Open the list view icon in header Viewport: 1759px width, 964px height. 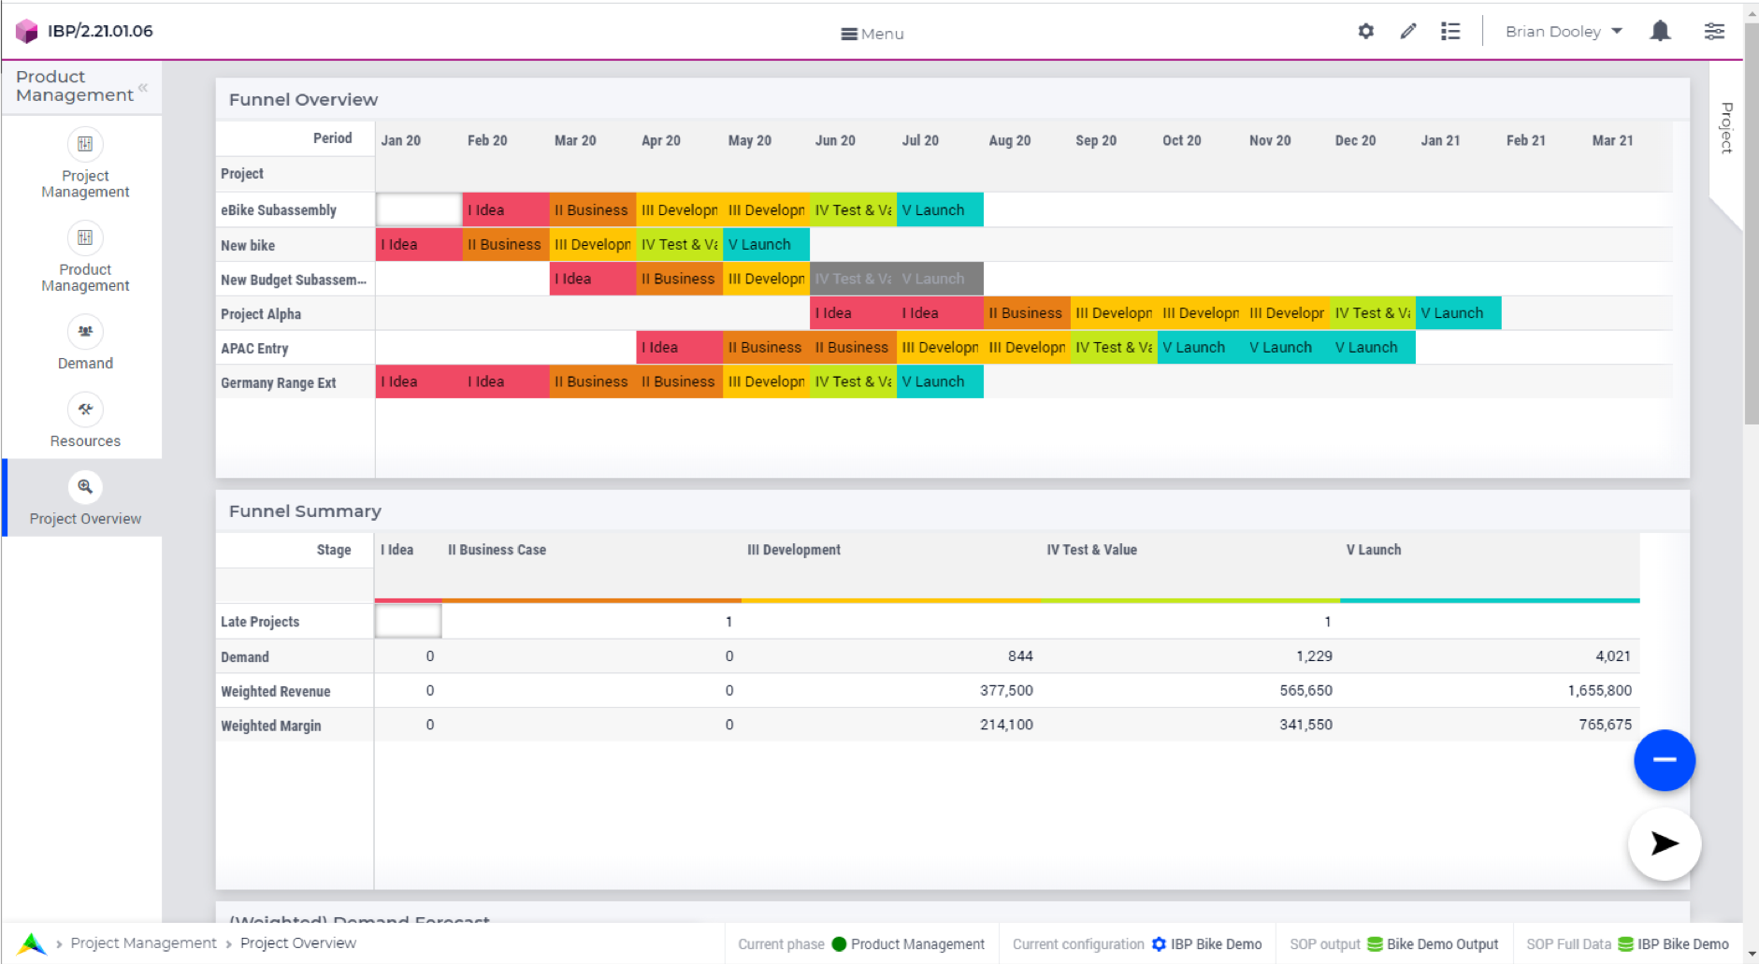[1450, 31]
